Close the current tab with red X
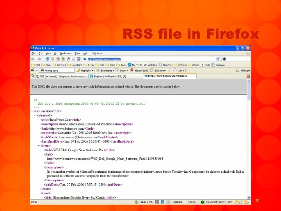 point(248,76)
